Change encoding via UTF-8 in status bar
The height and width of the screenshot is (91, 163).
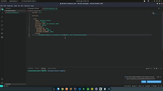pos(140,86)
